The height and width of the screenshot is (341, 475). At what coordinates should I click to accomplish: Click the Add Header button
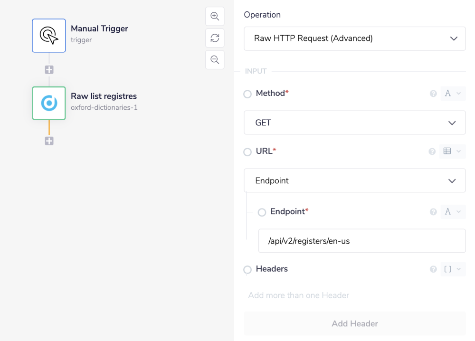[x=354, y=324]
